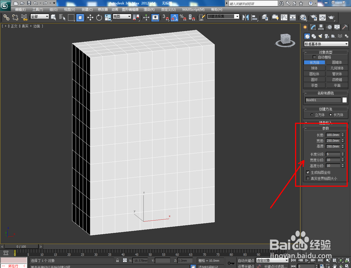This screenshot has width=351, height=268.
Task: Click the 圆柱体 object type button
Action: 315,74
